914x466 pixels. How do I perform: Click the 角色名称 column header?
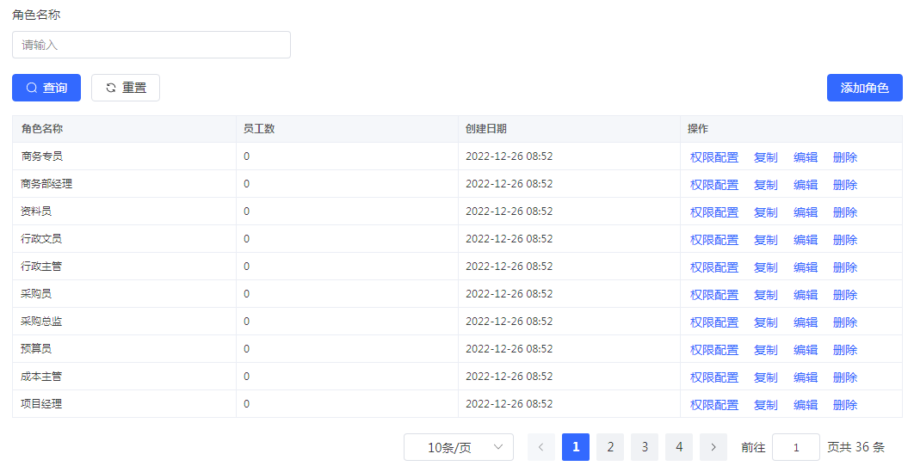point(124,129)
